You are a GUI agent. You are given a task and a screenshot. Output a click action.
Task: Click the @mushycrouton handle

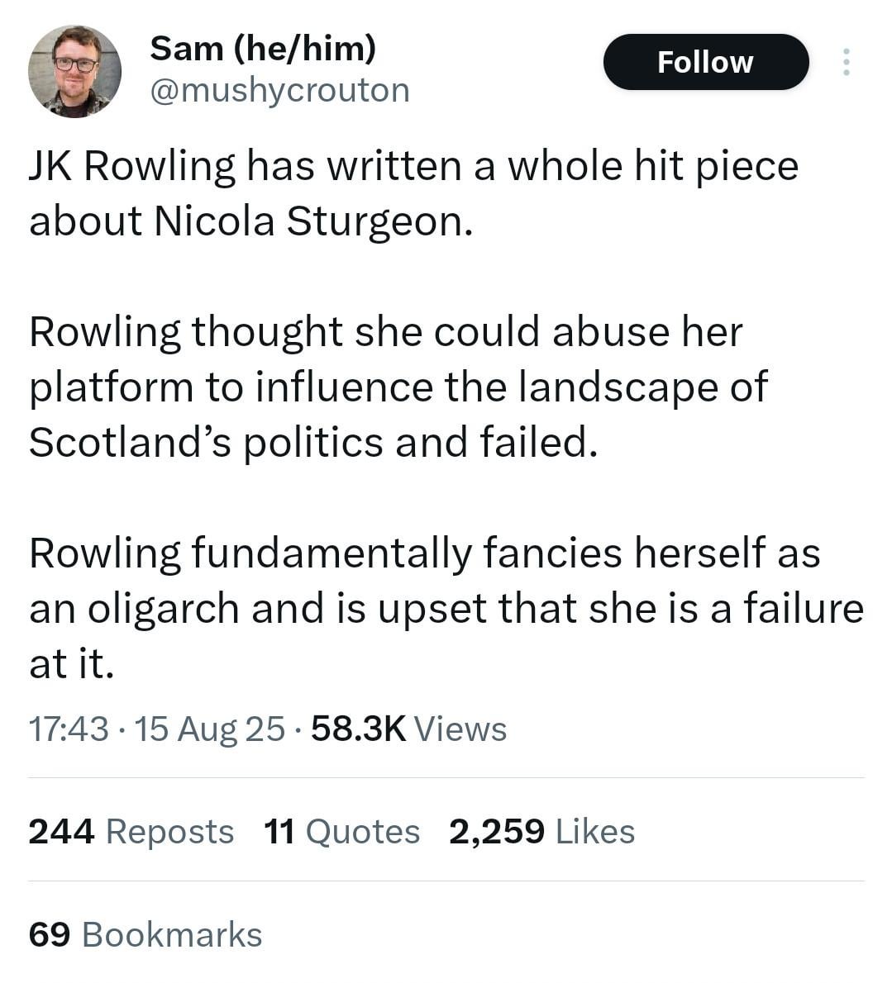pos(279,90)
